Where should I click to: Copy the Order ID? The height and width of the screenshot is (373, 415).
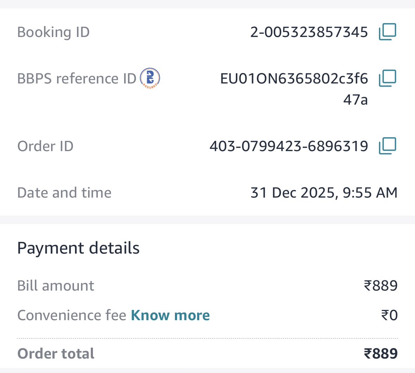[388, 146]
